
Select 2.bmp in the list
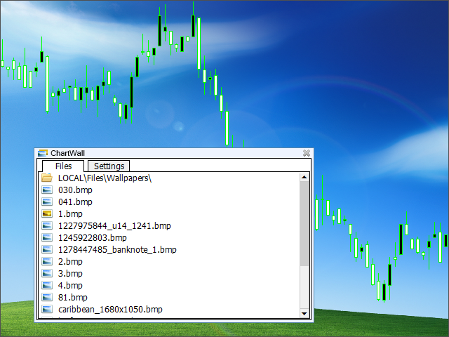70,262
